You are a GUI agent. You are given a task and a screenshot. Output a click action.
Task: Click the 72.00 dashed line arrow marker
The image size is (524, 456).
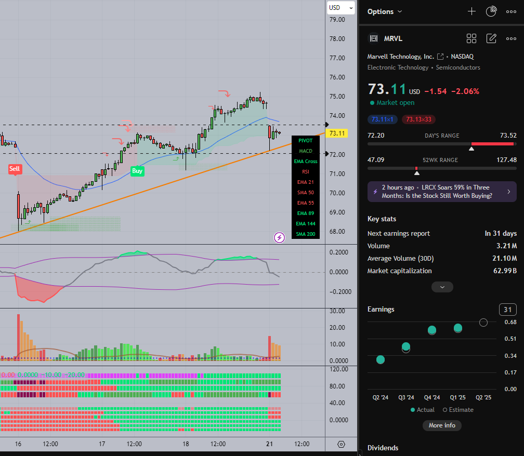327,154
